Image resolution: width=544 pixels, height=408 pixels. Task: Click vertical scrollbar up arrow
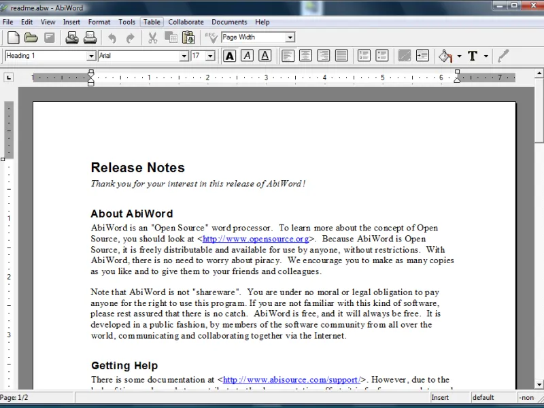539,73
